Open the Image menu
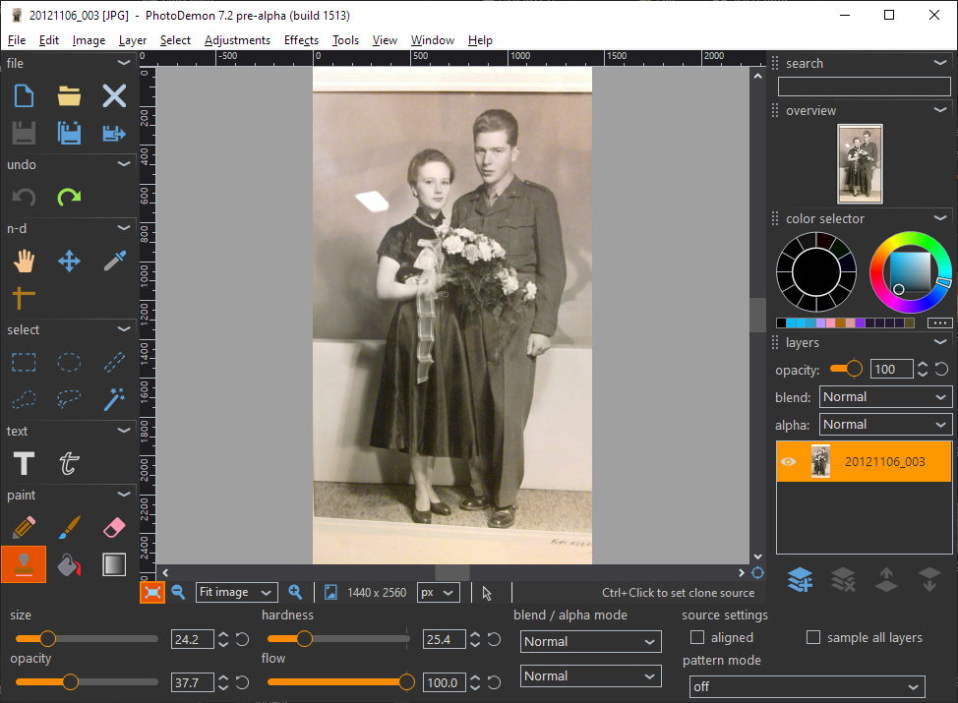The image size is (958, 703). tap(89, 40)
